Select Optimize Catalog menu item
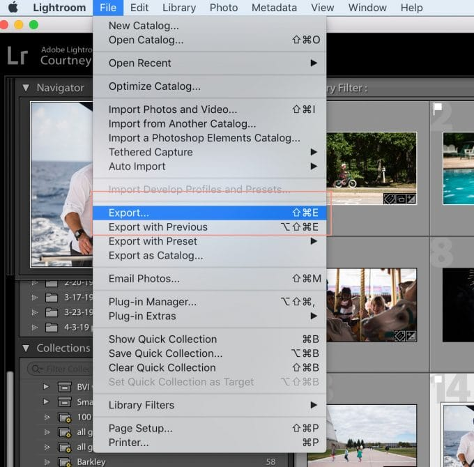 [210, 86]
